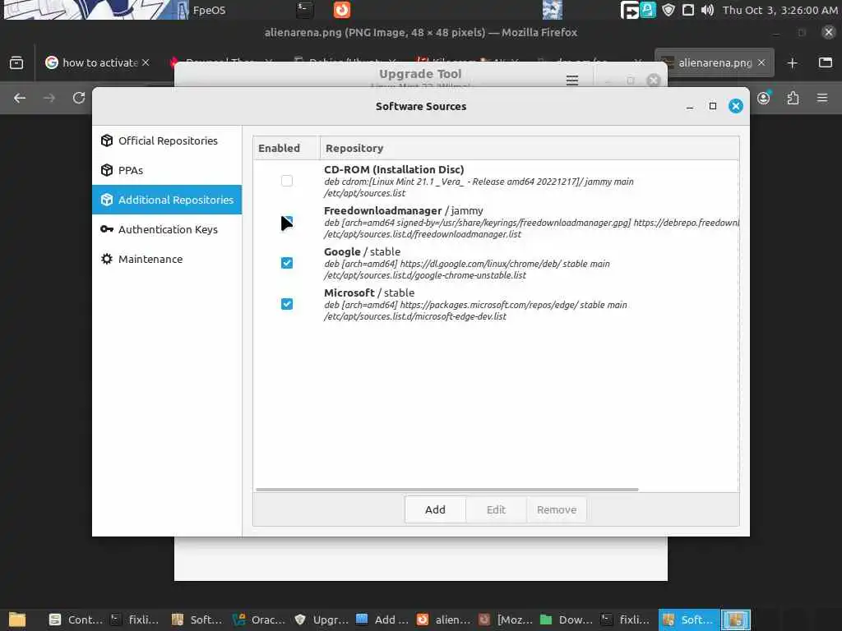Click the PPAs package icon
This screenshot has height=631, width=842.
tap(107, 170)
